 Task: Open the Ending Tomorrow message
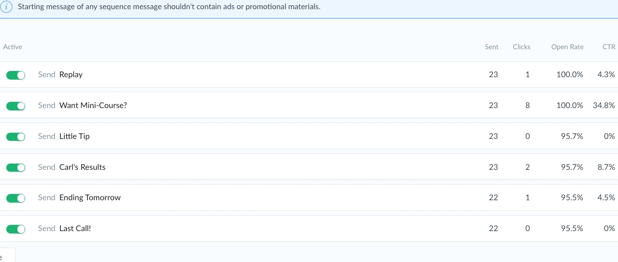[x=90, y=197]
